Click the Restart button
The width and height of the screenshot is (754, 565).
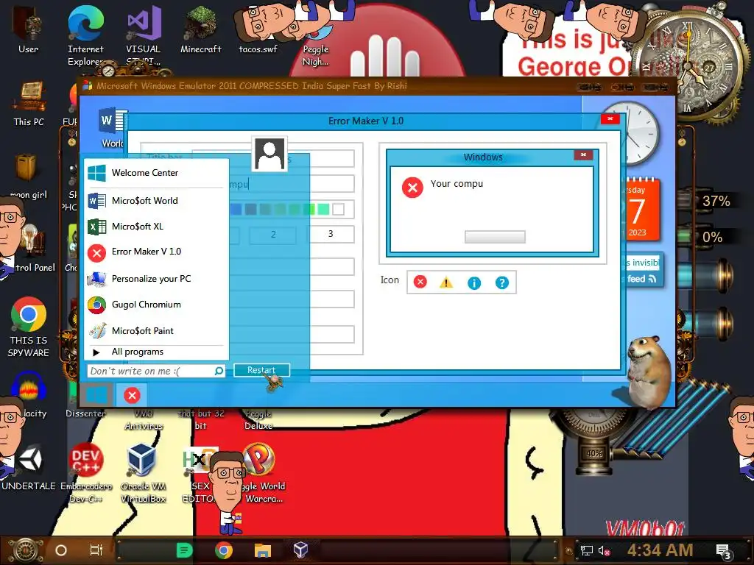(261, 370)
